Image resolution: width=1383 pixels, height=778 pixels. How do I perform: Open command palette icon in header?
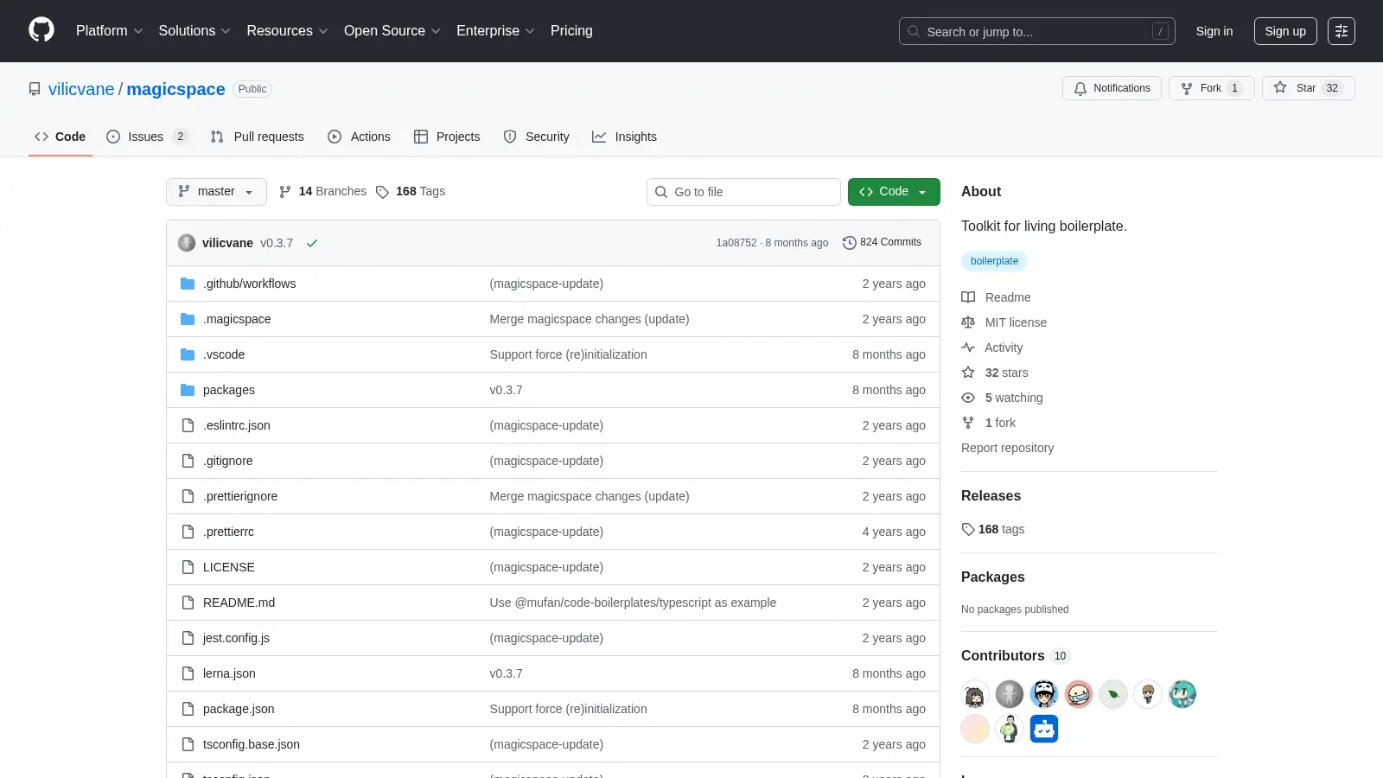1341,31
